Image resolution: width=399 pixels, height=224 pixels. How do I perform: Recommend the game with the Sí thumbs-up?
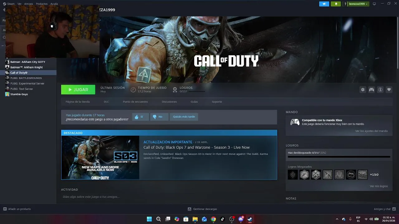pos(140,117)
